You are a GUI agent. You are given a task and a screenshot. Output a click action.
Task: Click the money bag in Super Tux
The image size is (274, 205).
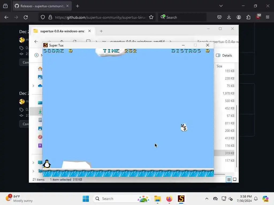point(184,127)
